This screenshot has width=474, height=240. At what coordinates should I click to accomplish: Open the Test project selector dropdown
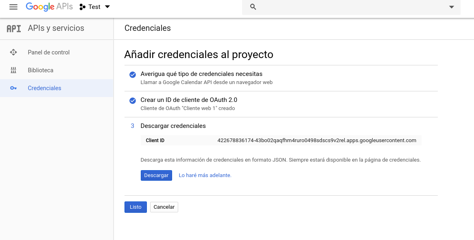click(95, 7)
